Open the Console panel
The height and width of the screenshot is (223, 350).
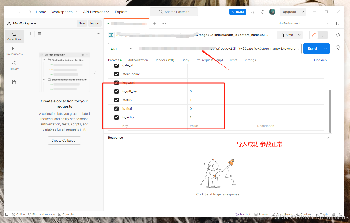click(x=66, y=214)
